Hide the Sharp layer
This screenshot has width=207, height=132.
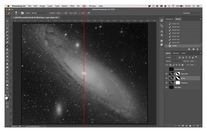pyautogui.click(x=167, y=78)
